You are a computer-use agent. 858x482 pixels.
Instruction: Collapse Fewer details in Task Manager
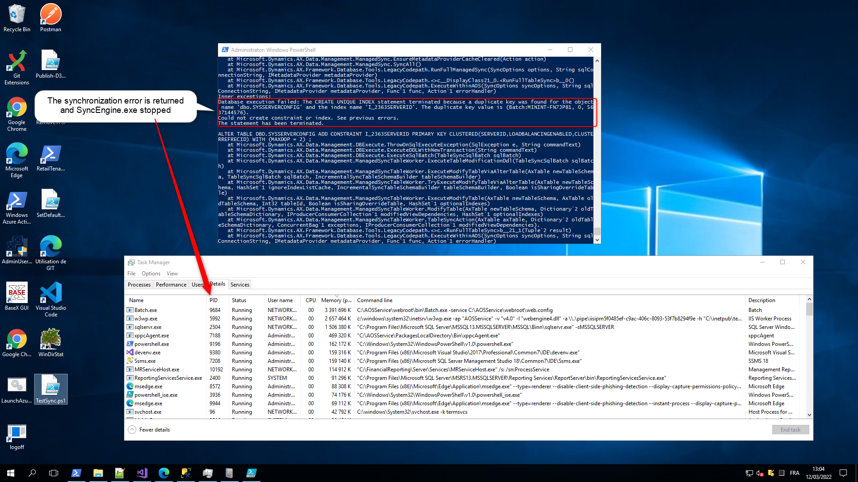149,429
